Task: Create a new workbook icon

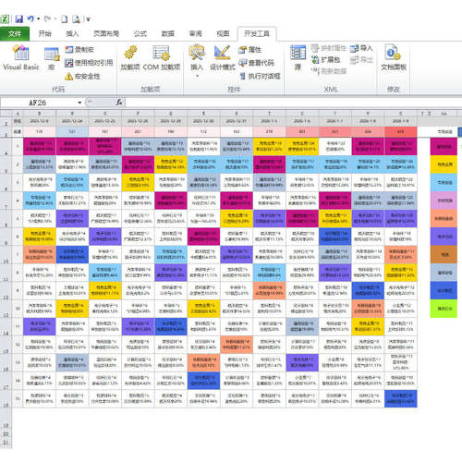Action: [64, 19]
